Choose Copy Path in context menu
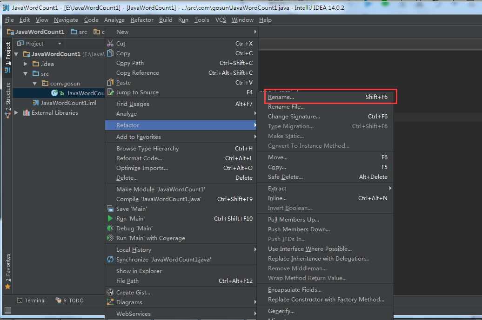The image size is (482, 320). [x=181, y=63]
